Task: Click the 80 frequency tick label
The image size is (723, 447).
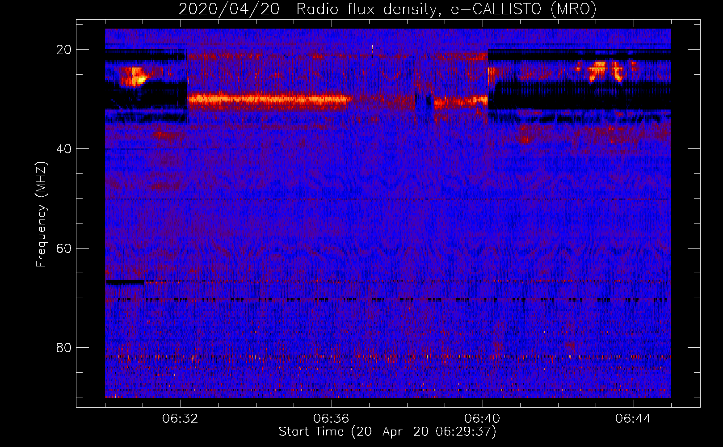Action: click(x=64, y=347)
